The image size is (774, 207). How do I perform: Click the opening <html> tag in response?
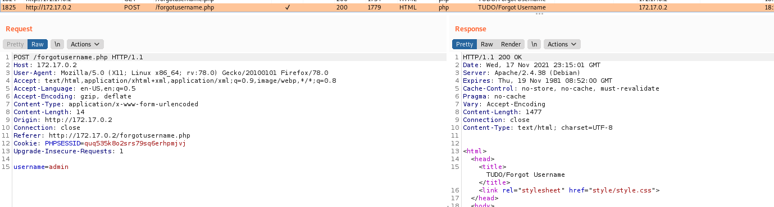[x=475, y=151]
